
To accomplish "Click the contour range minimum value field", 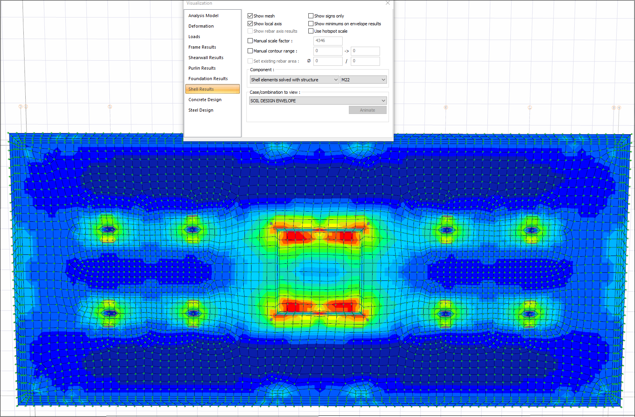I will coord(327,51).
